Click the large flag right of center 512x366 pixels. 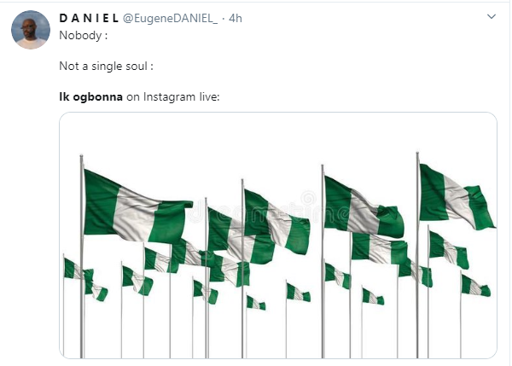[x=363, y=209]
